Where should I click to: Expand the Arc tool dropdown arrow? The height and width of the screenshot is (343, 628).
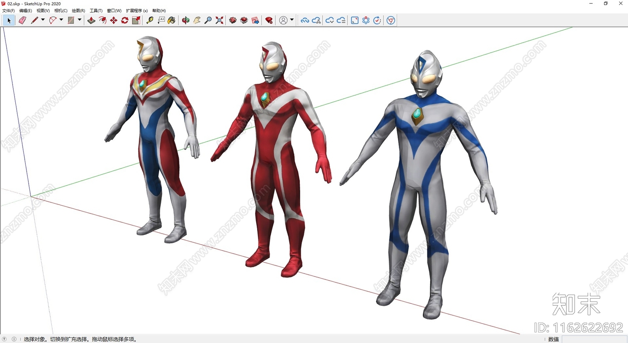pos(61,20)
